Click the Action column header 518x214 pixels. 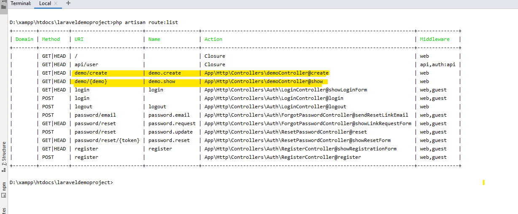213,39
